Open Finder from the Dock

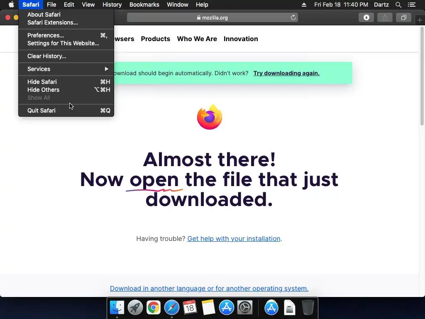pyautogui.click(x=117, y=308)
